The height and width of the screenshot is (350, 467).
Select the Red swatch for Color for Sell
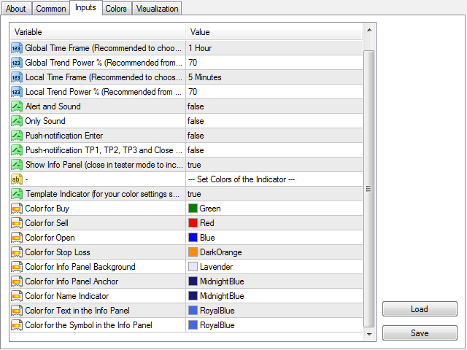pos(193,223)
